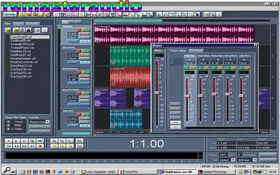Screen dimensions: 280x175
Task: Click the Stop transport button
Action: pos(8,141)
